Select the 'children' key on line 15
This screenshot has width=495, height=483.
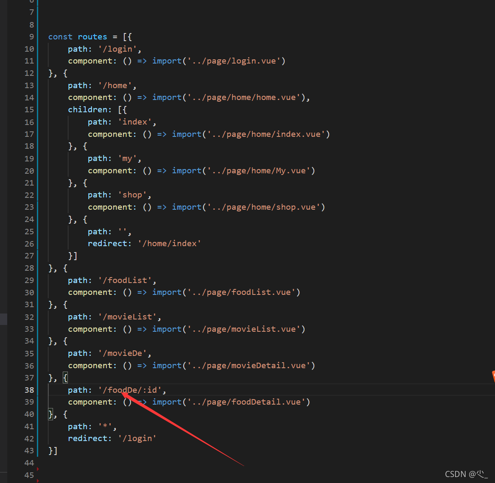pyautogui.click(x=87, y=110)
